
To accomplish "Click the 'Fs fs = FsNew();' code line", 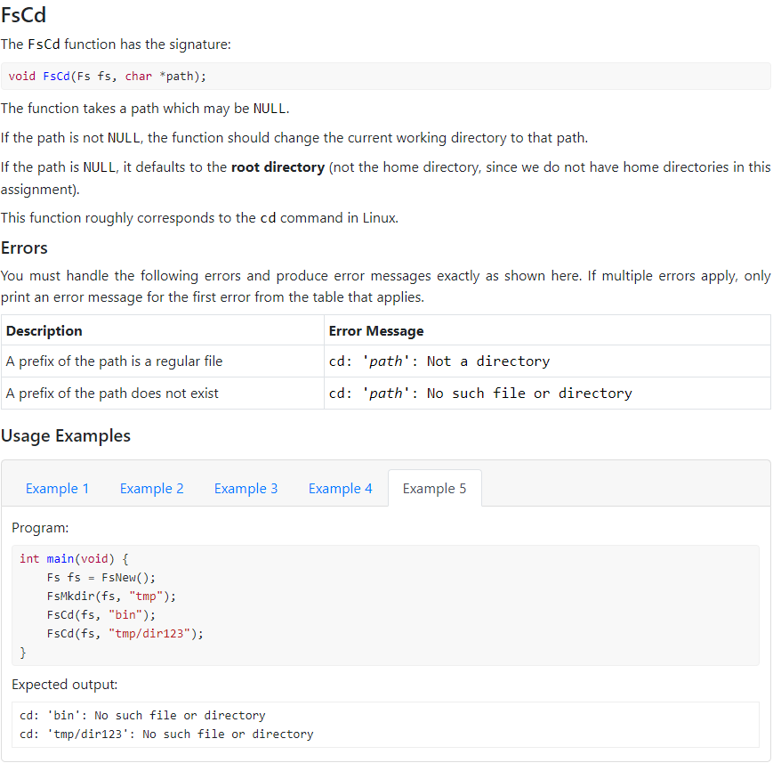I will tap(101, 578).
